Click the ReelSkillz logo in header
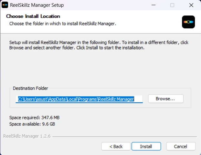201x155 pixels. (188, 22)
